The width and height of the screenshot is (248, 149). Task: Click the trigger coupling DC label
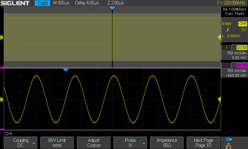pos(244,30)
